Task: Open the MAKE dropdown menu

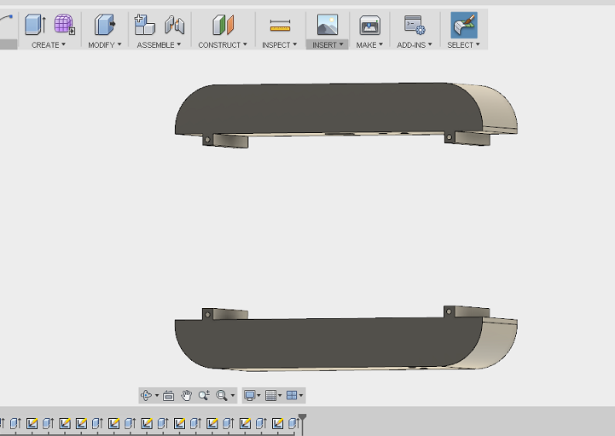Action: [x=369, y=44]
